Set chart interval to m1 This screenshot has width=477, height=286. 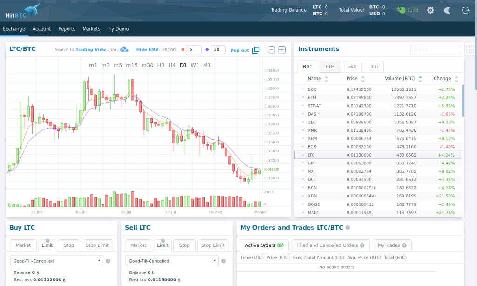(x=93, y=65)
